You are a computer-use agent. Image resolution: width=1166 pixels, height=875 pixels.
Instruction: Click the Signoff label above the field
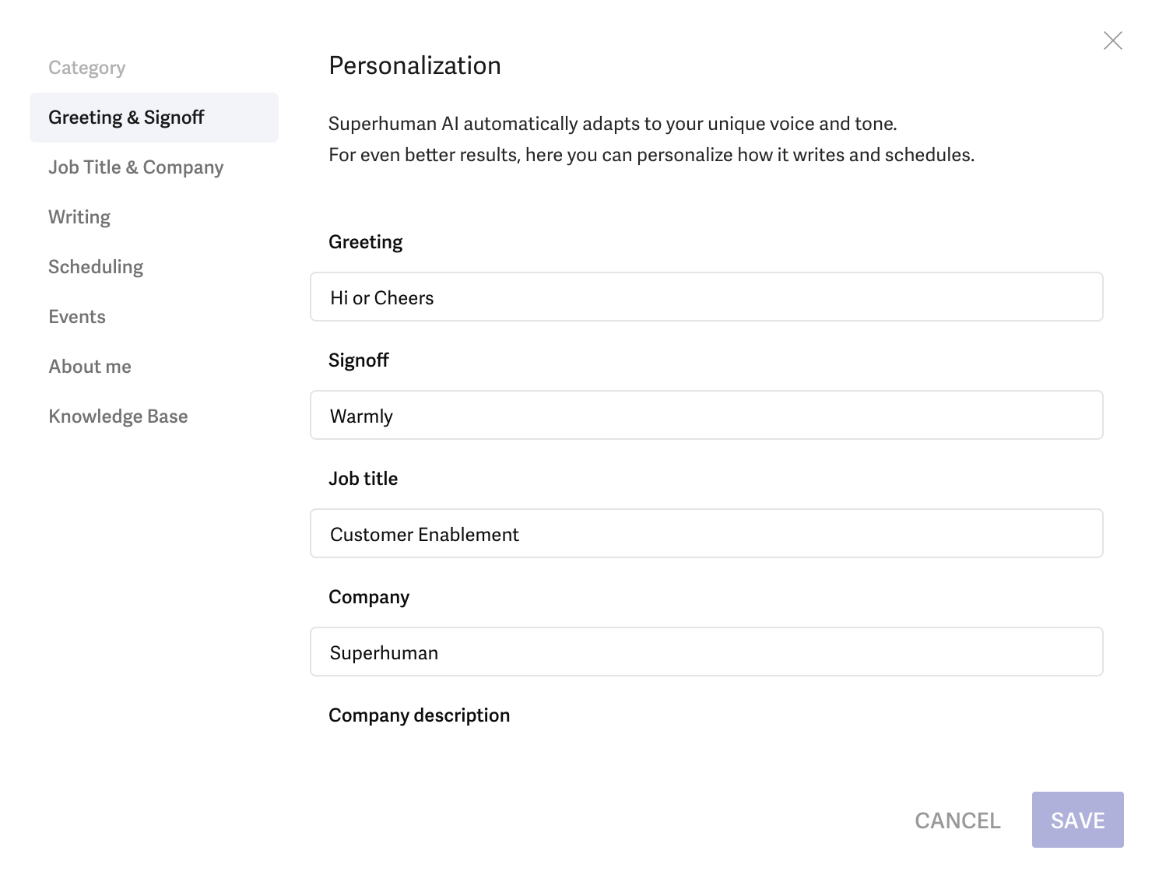tap(359, 360)
